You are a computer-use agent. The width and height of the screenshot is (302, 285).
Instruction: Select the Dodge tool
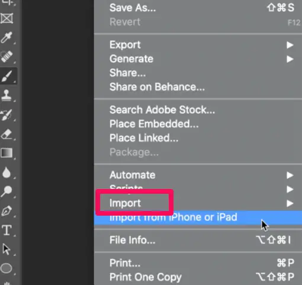[7, 191]
